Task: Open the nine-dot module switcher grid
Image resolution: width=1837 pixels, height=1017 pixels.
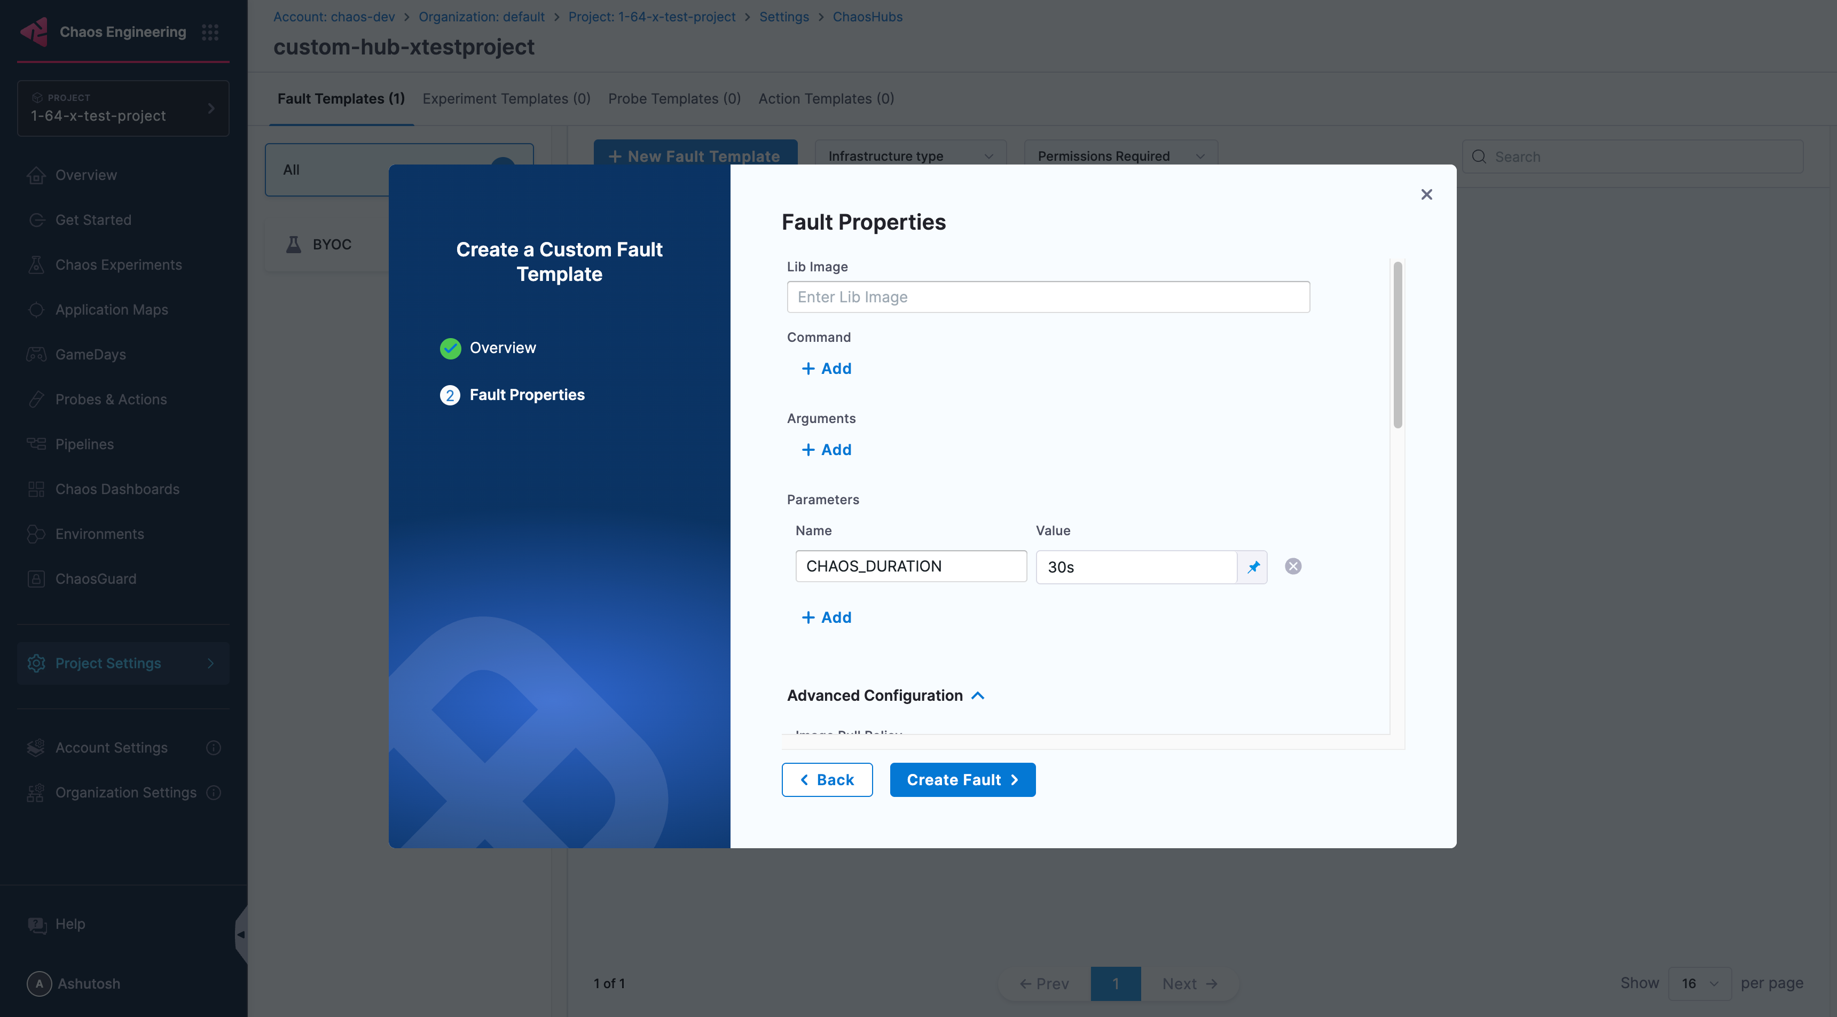Action: click(210, 32)
